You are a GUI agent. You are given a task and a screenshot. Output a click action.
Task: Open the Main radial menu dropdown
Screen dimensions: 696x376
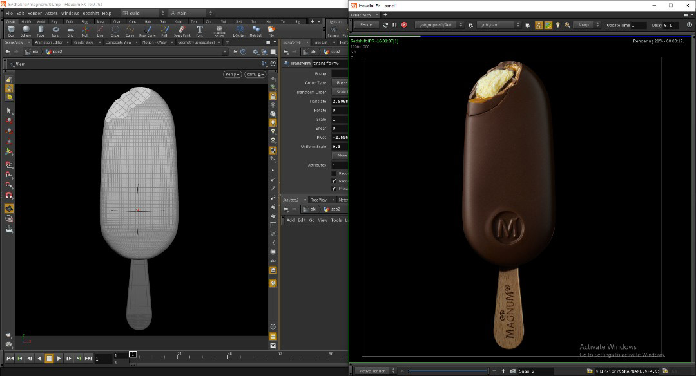[x=191, y=14]
